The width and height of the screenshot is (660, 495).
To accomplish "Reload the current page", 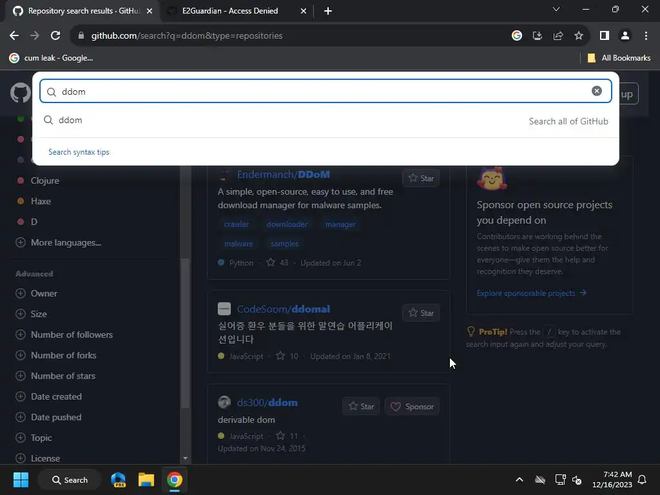I will pos(55,36).
